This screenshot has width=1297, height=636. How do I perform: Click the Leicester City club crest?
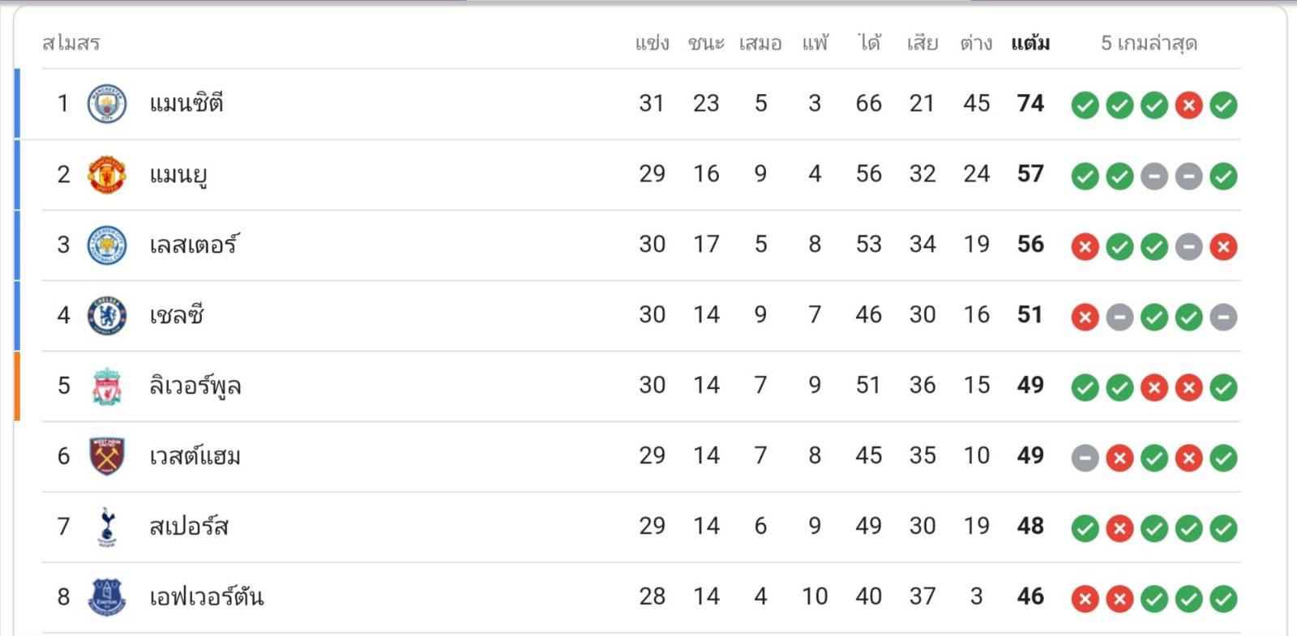107,245
